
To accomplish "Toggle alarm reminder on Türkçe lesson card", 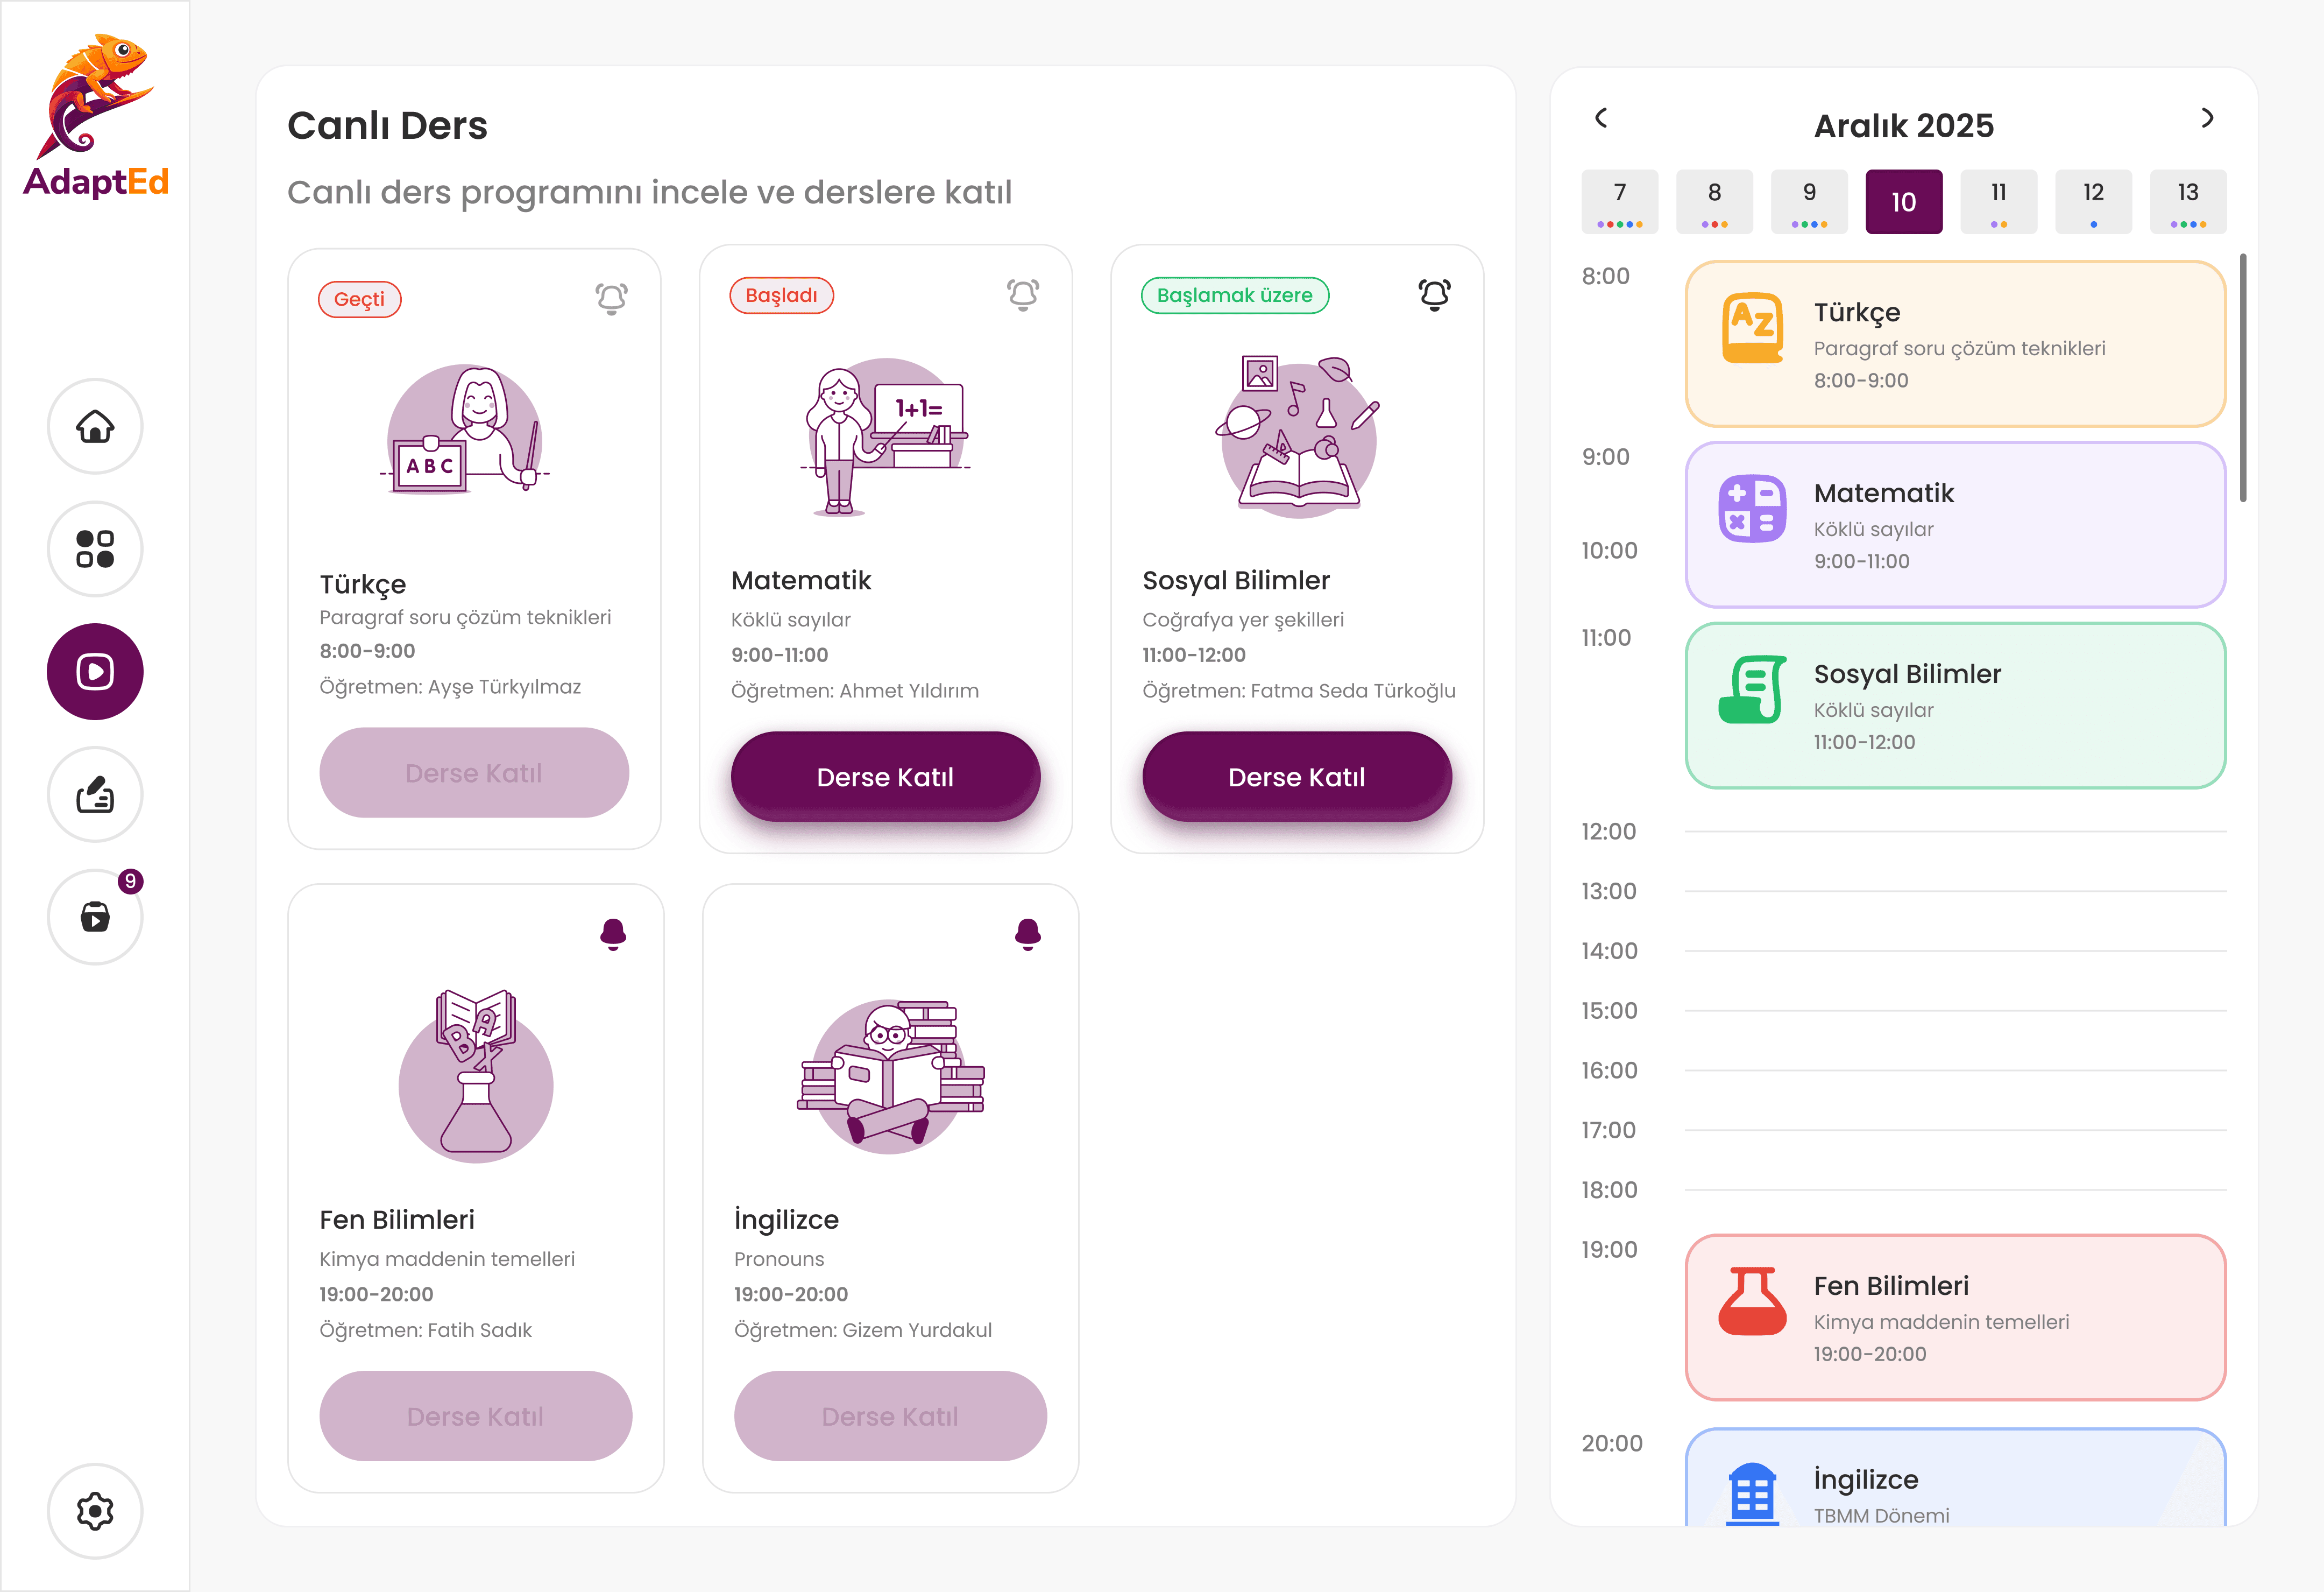I will 611,298.
